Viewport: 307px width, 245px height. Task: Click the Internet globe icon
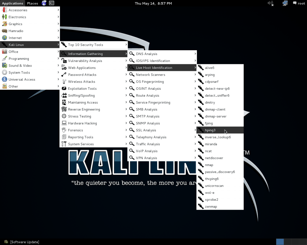pos(4,38)
